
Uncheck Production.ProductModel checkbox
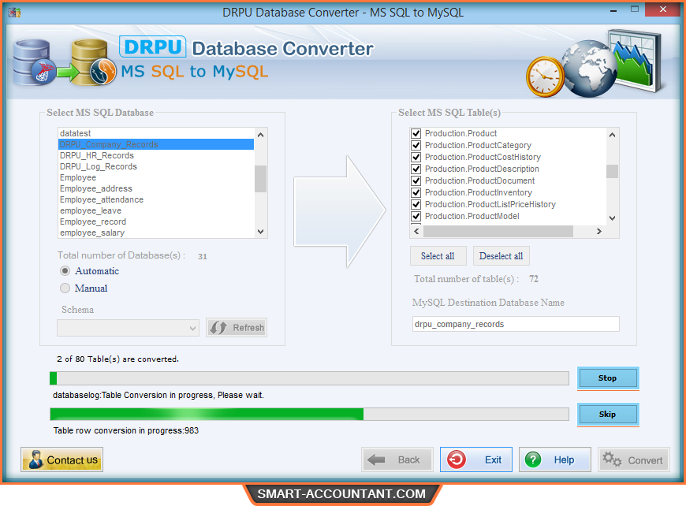pos(416,216)
